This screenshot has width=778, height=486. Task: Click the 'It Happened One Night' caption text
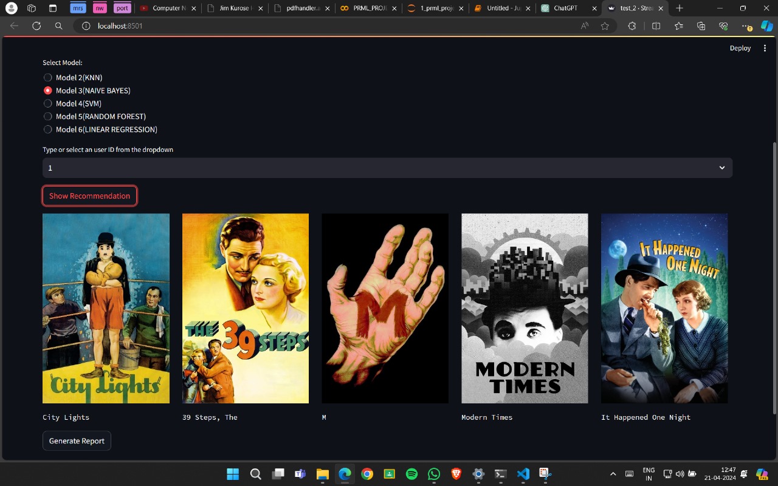click(645, 417)
